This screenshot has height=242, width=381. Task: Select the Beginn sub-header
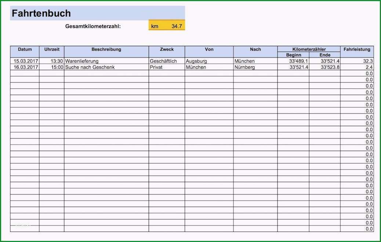pyautogui.click(x=293, y=55)
